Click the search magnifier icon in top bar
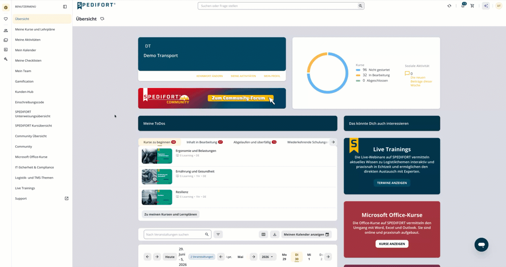Screen dimensions: 506x267 360,6
